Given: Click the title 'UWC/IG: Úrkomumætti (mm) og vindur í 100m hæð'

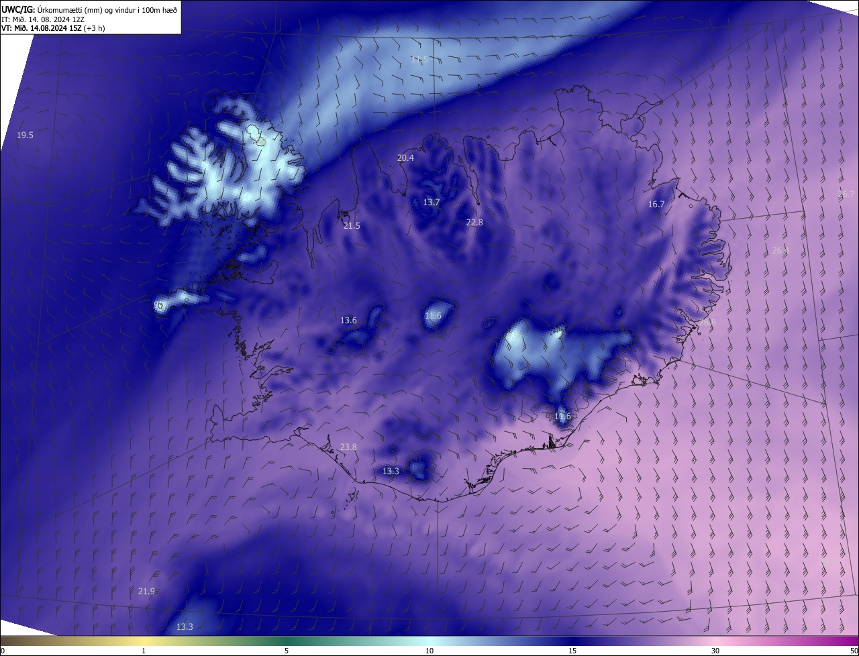Looking at the screenshot, I should pyautogui.click(x=89, y=9).
